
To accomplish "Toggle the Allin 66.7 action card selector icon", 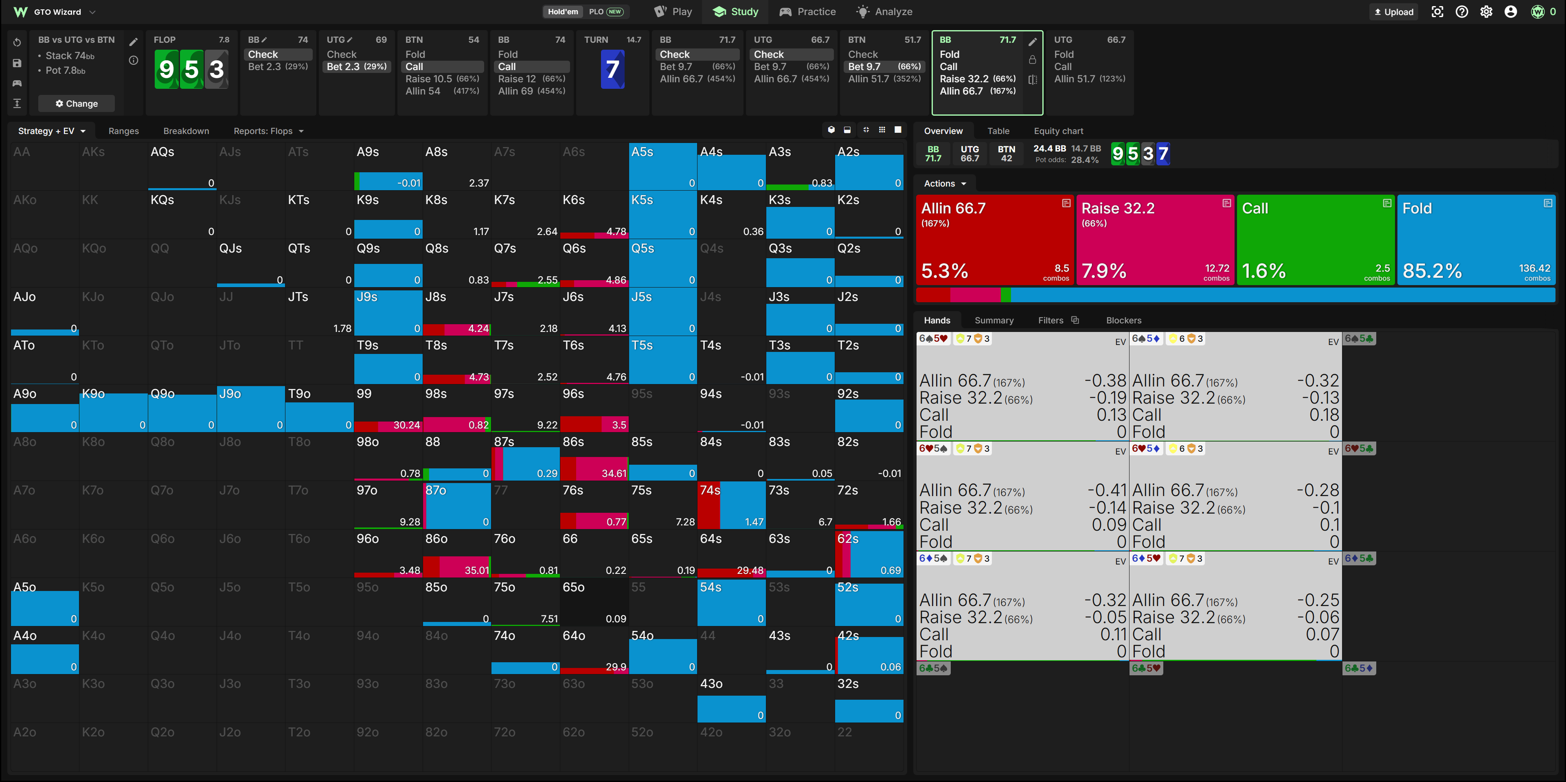I will coord(1066,203).
